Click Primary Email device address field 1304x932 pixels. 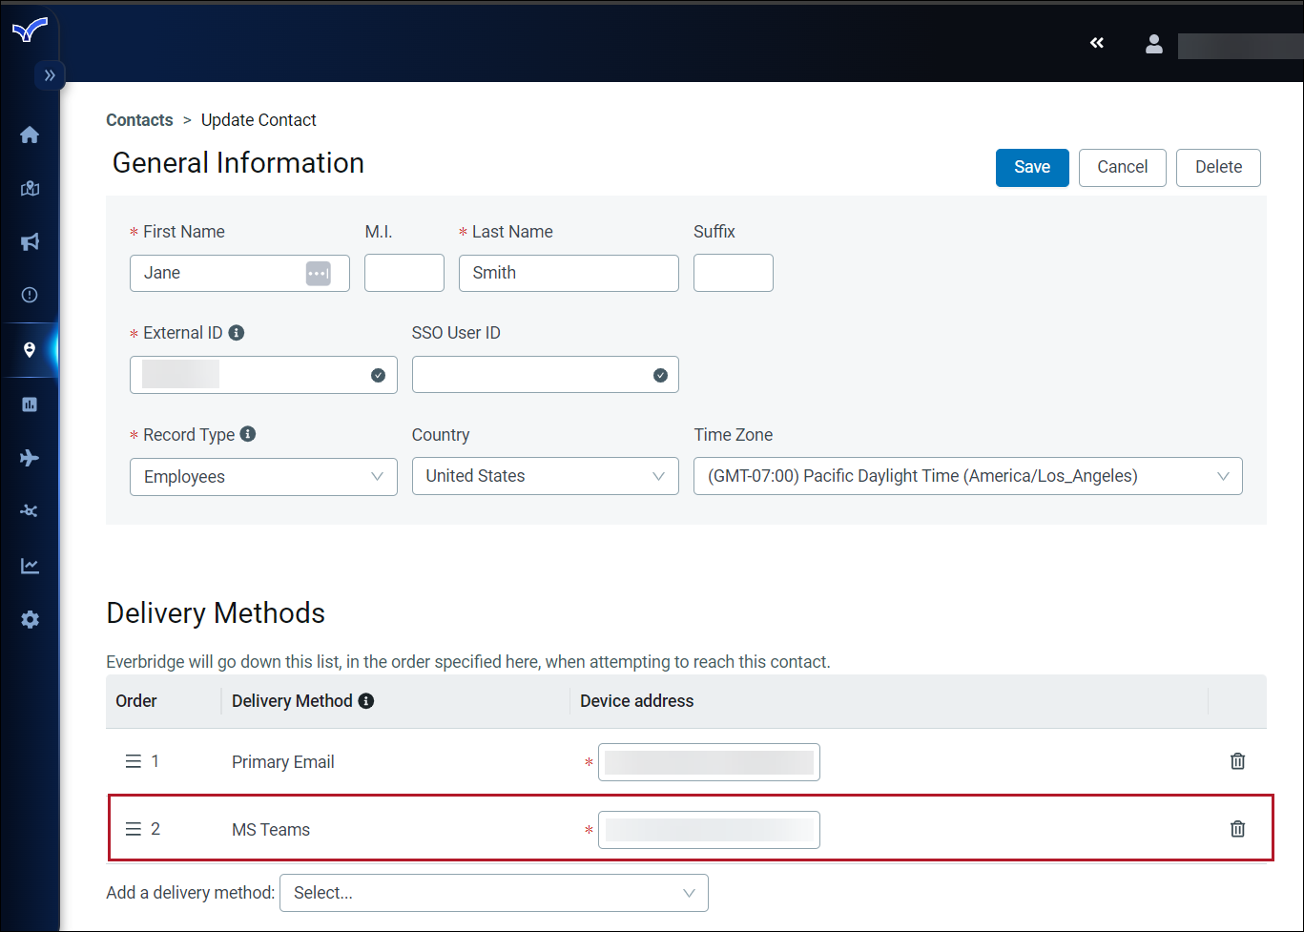coord(709,762)
